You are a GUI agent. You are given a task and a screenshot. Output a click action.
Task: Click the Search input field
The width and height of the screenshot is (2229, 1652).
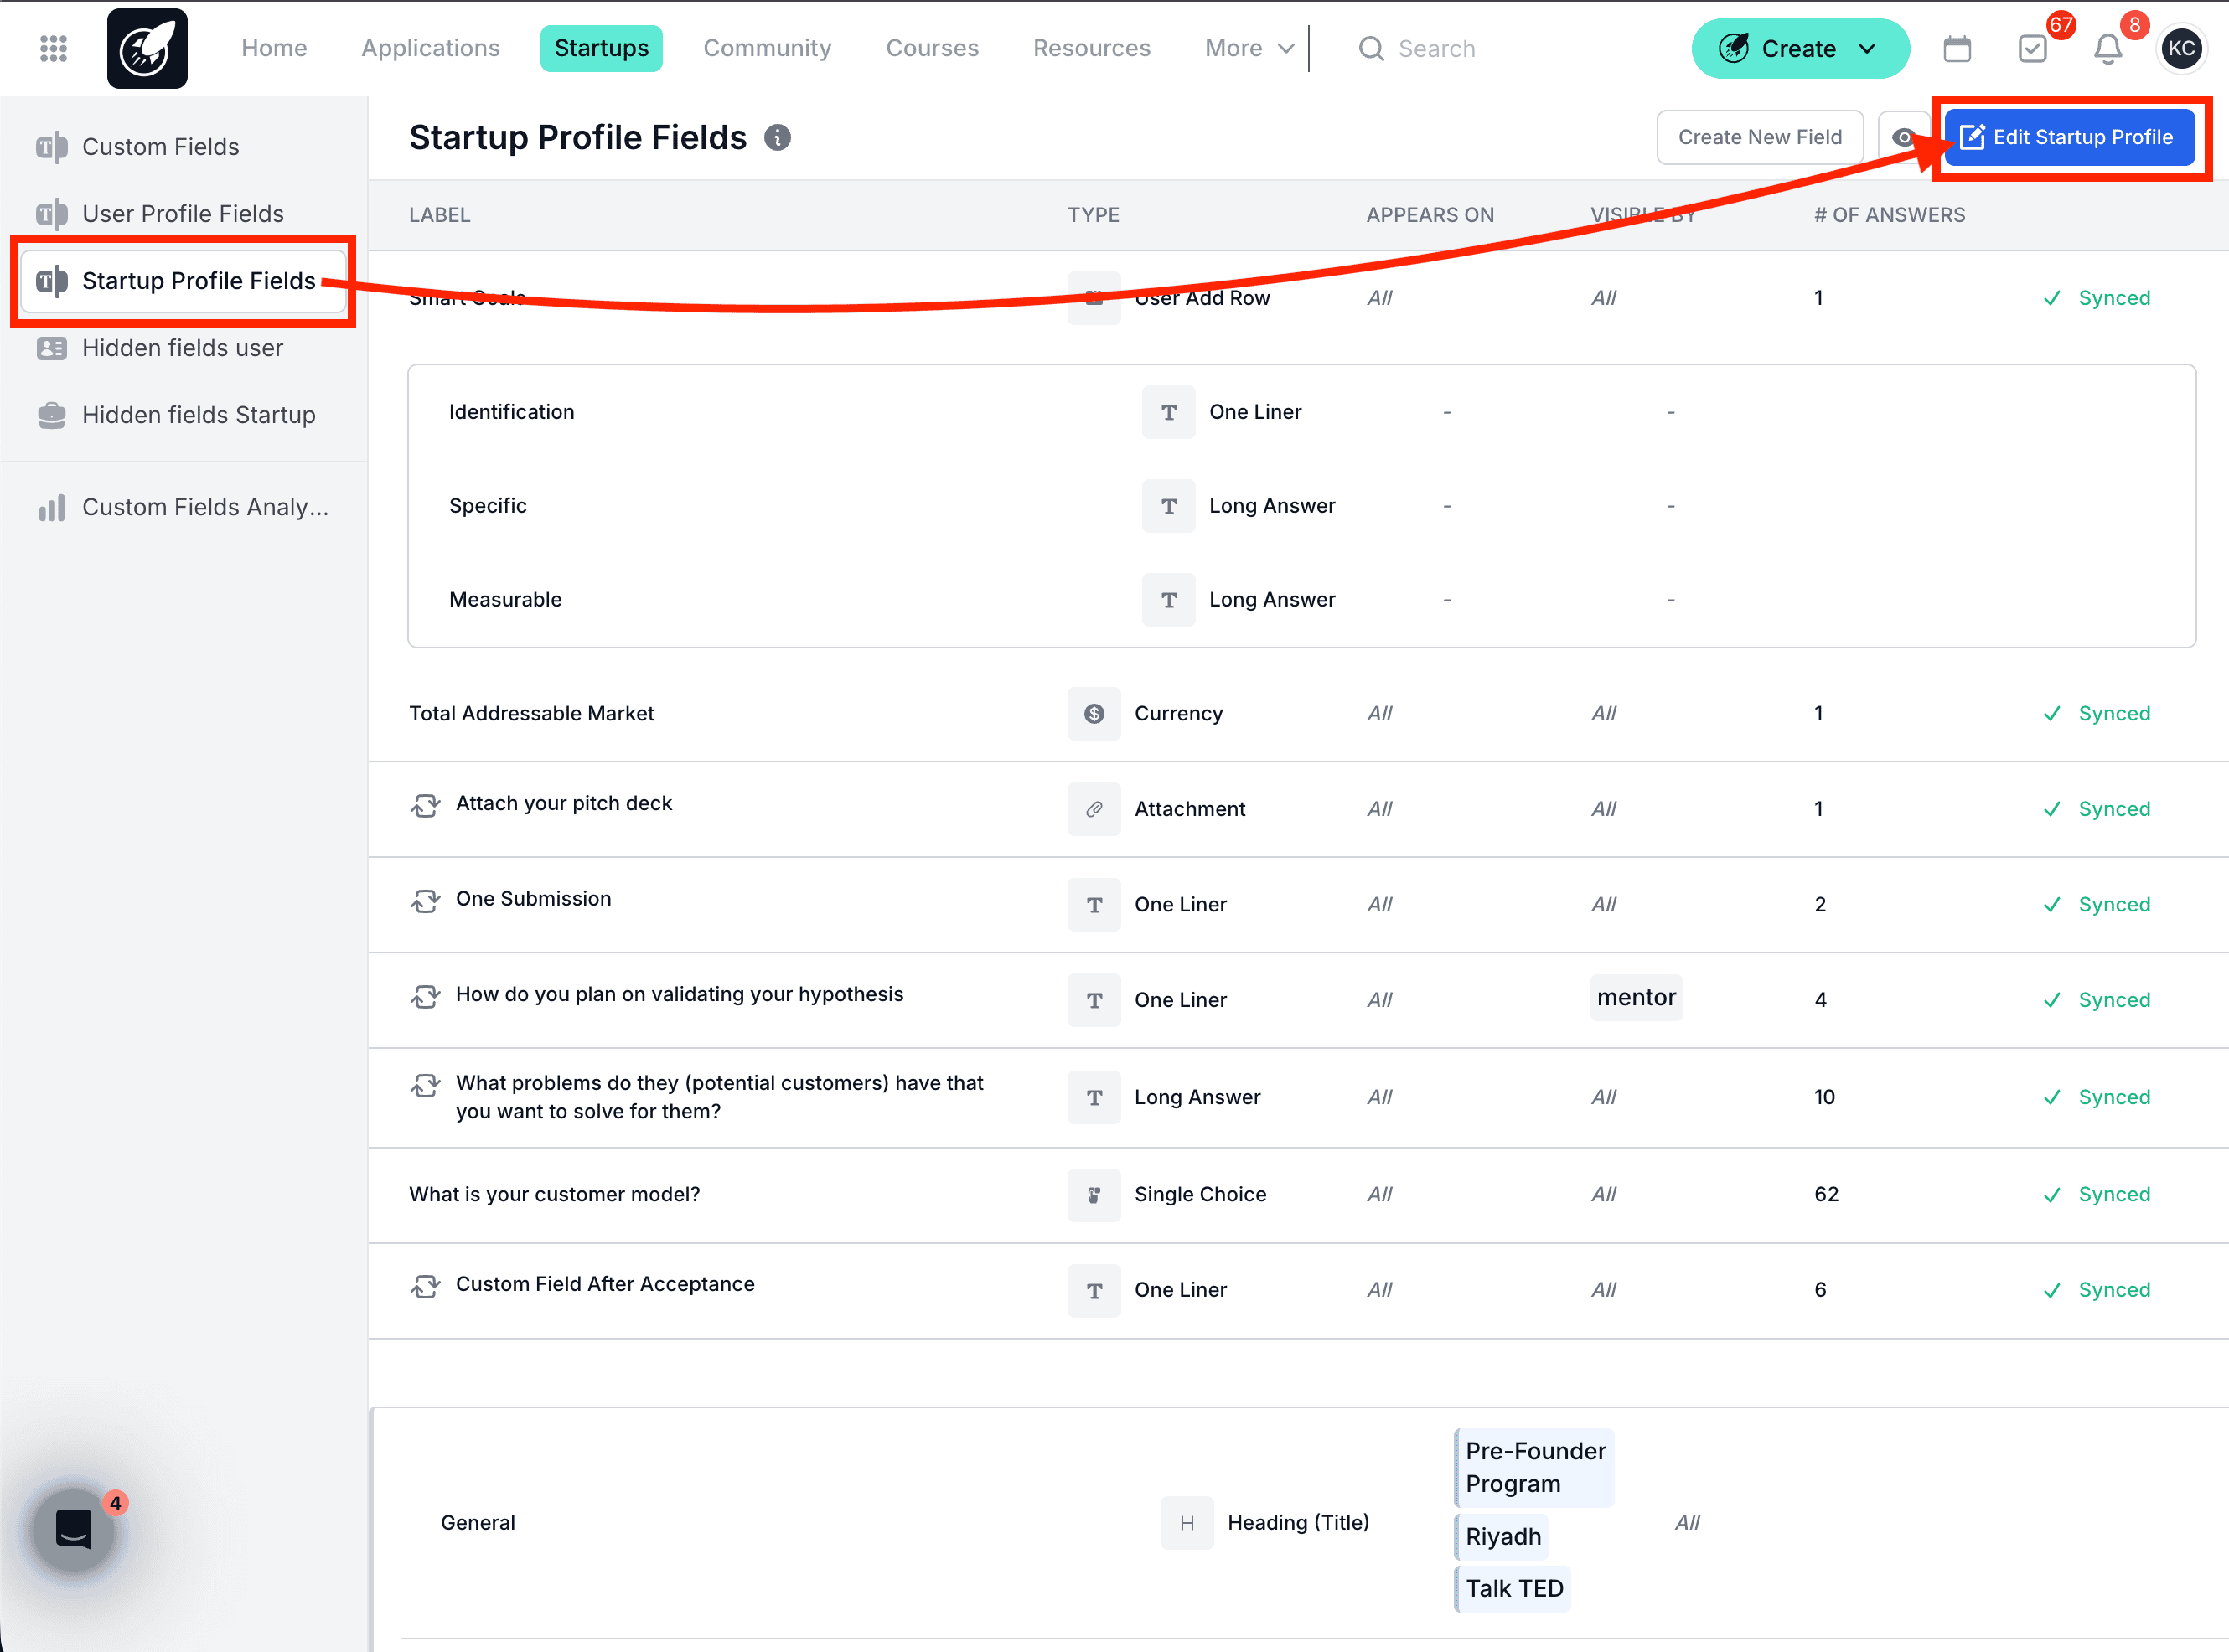1435,48
